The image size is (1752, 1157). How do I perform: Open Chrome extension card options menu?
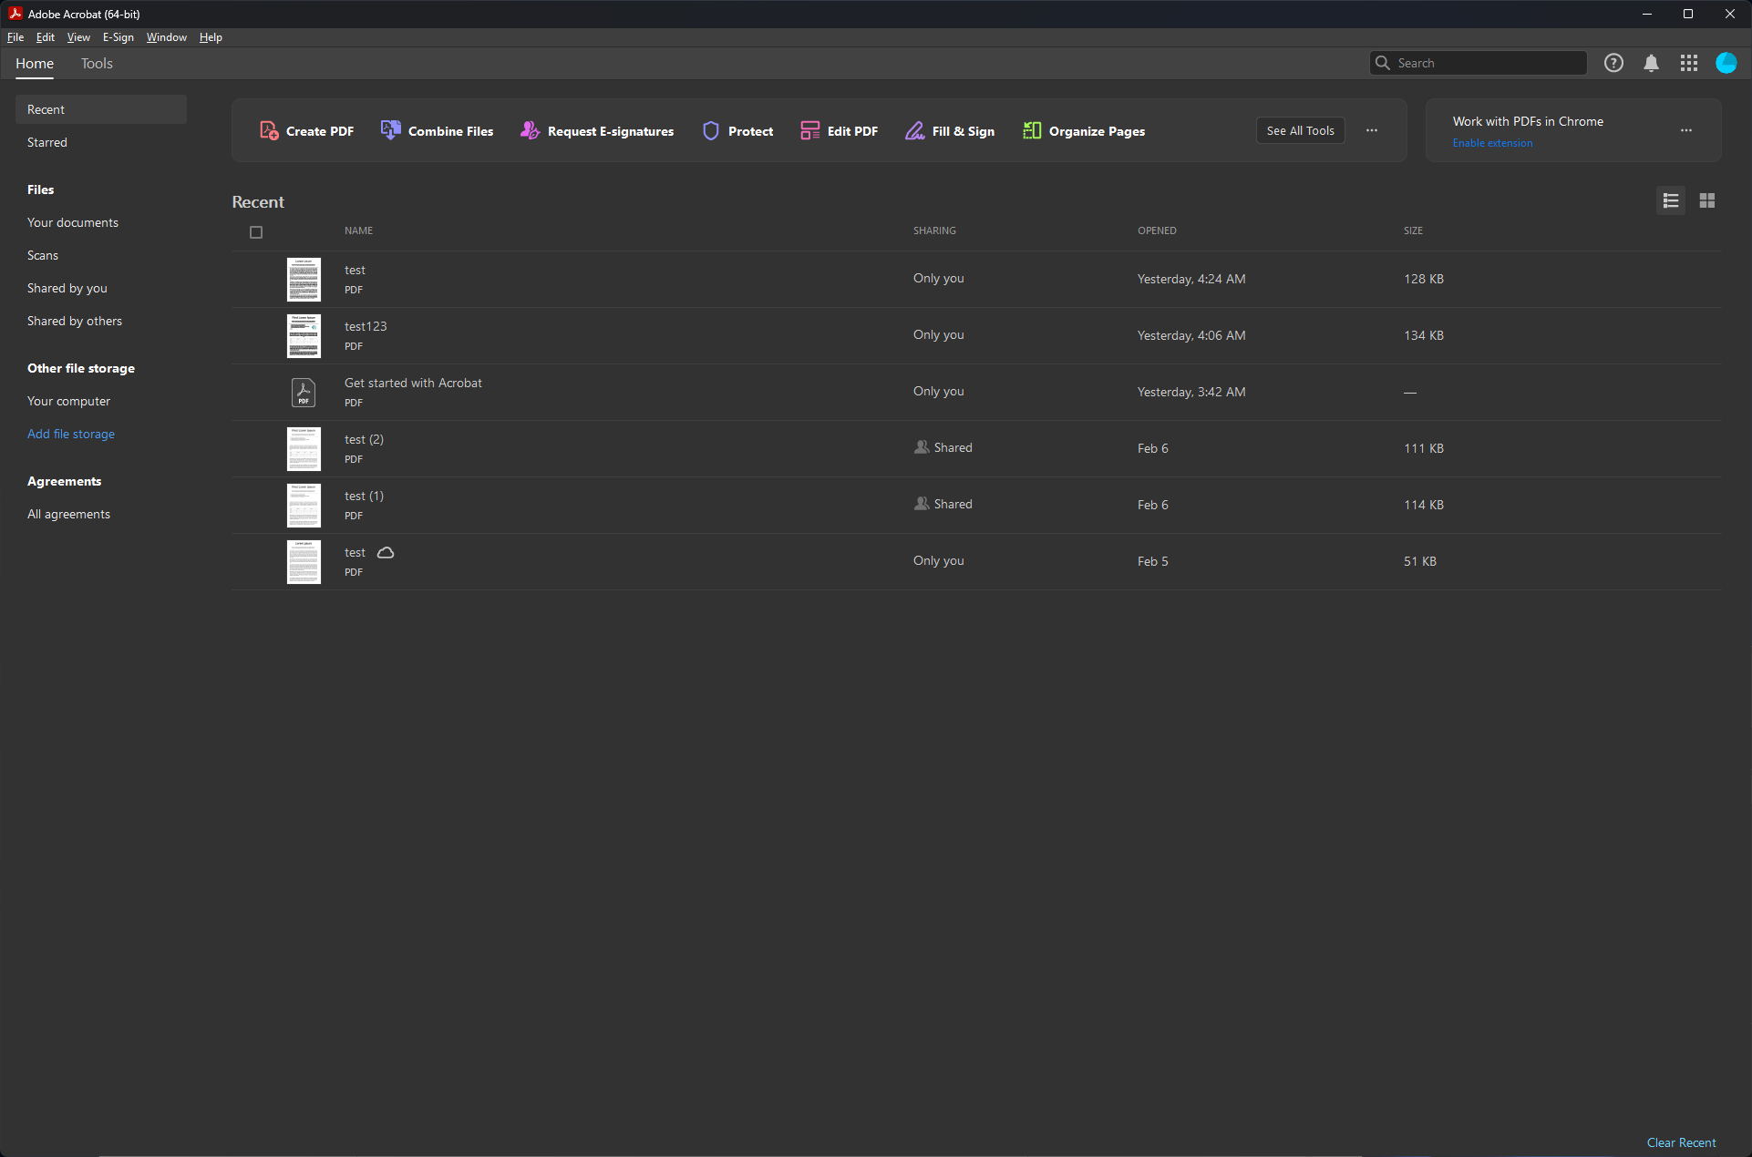click(1686, 130)
